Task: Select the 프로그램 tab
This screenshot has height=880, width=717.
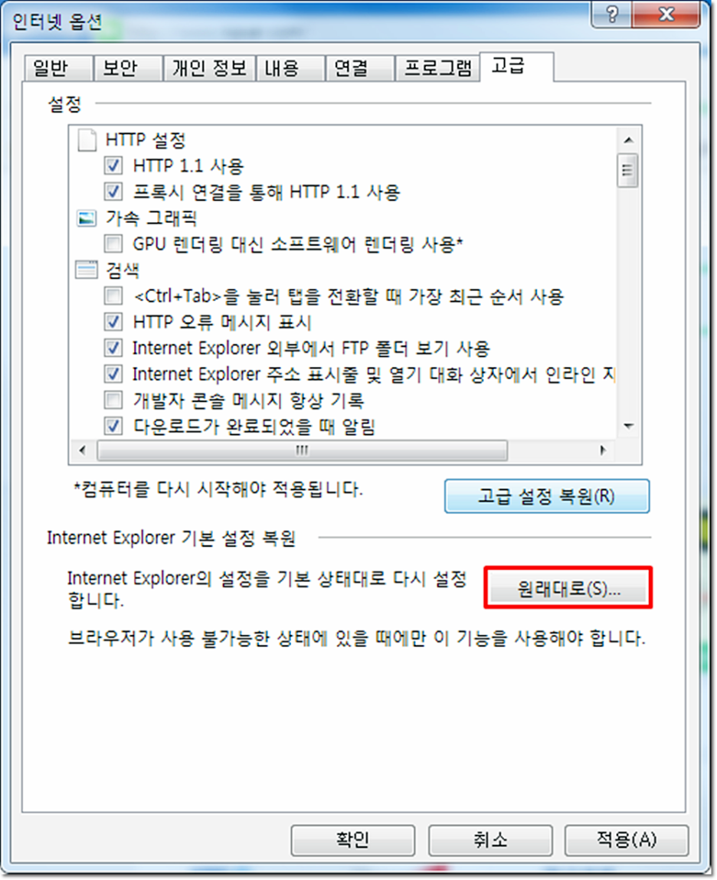Action: click(x=437, y=68)
